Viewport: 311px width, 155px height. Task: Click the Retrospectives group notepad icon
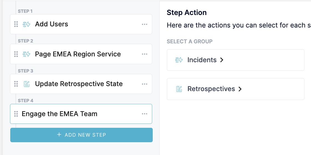tap(179, 89)
